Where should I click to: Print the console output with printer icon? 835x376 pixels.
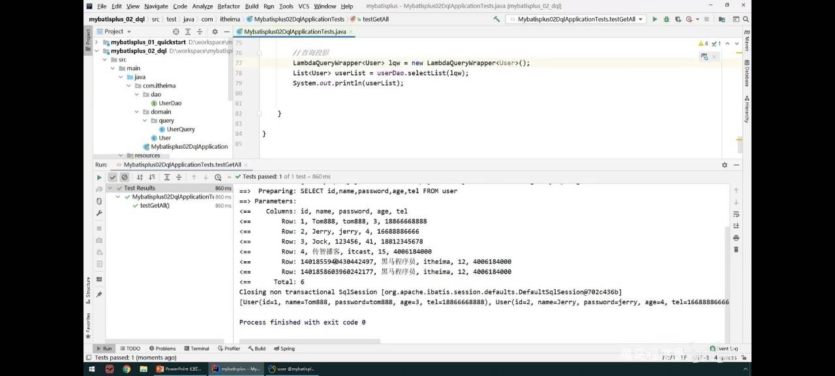click(x=736, y=238)
